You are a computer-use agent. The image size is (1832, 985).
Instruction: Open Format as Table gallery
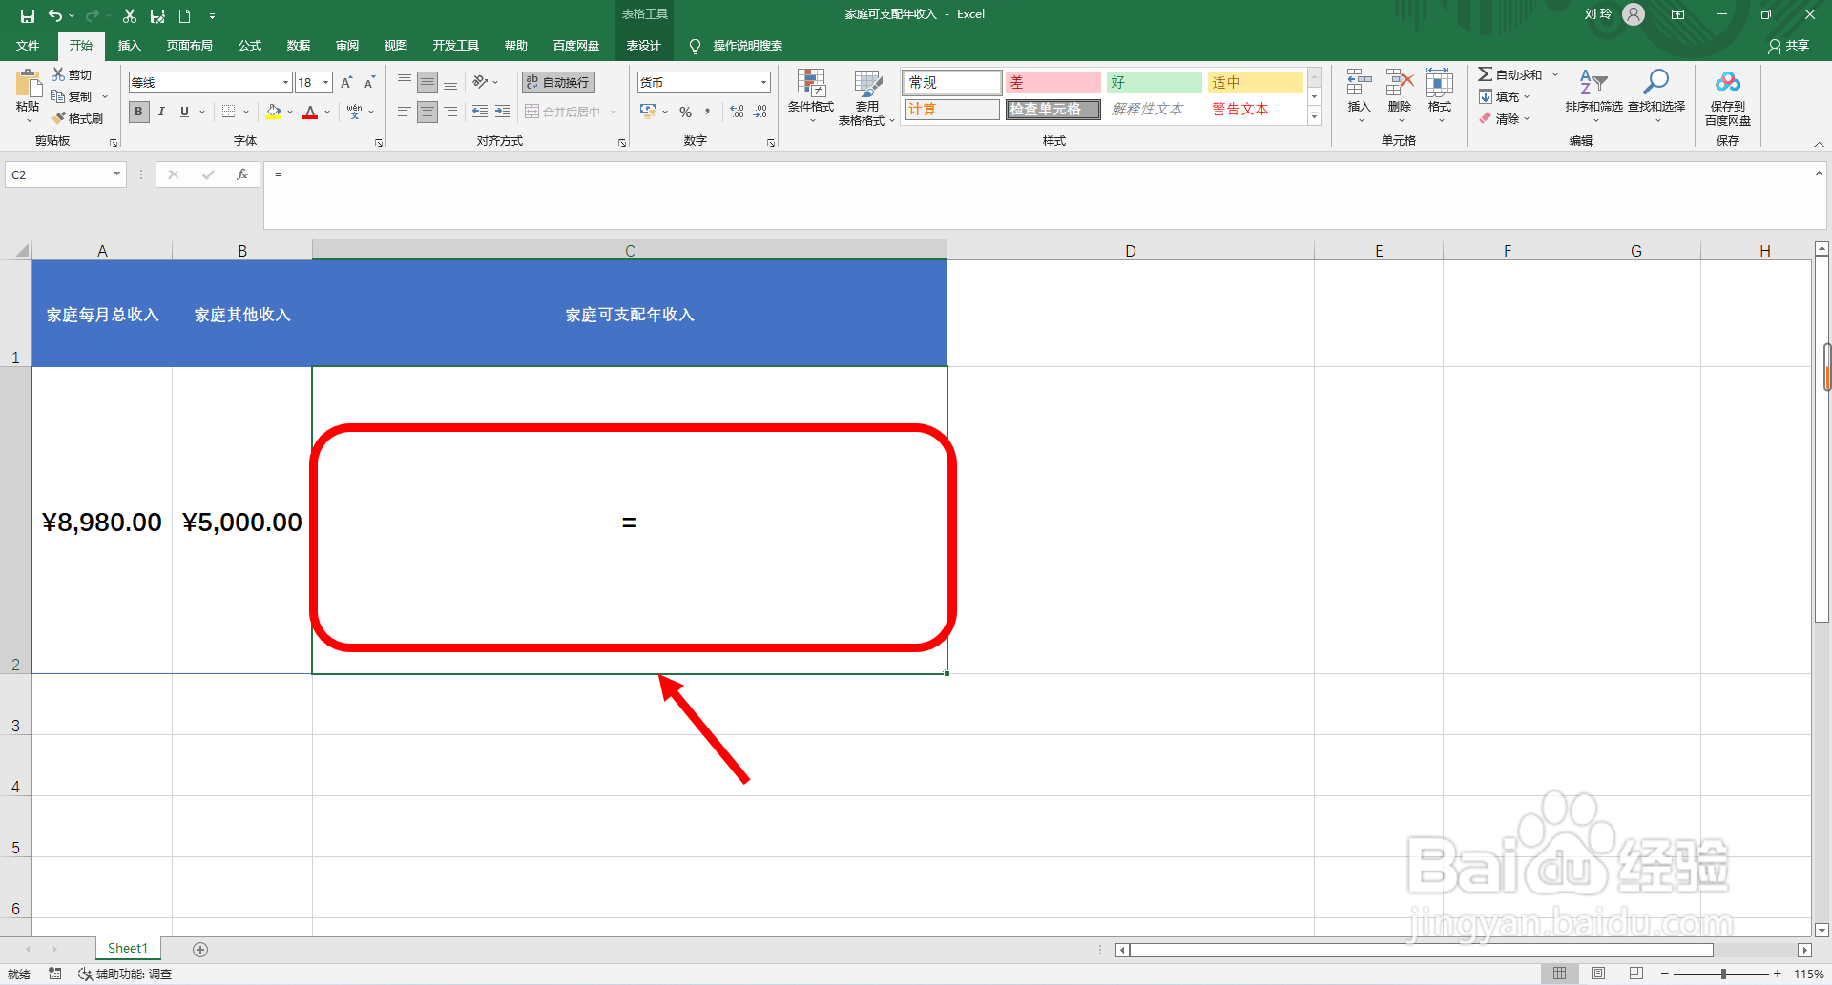coord(866,96)
